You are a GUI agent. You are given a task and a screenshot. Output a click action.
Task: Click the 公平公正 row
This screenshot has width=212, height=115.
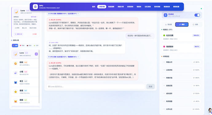182,109
